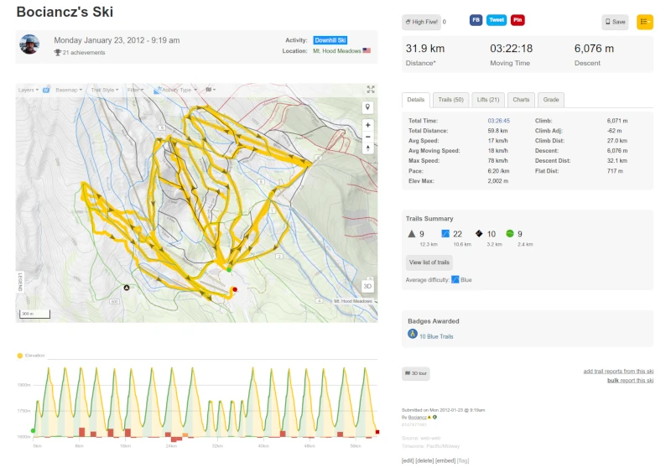Open the yellow list options dropdown
This screenshot has width=671, height=473.
[x=645, y=22]
